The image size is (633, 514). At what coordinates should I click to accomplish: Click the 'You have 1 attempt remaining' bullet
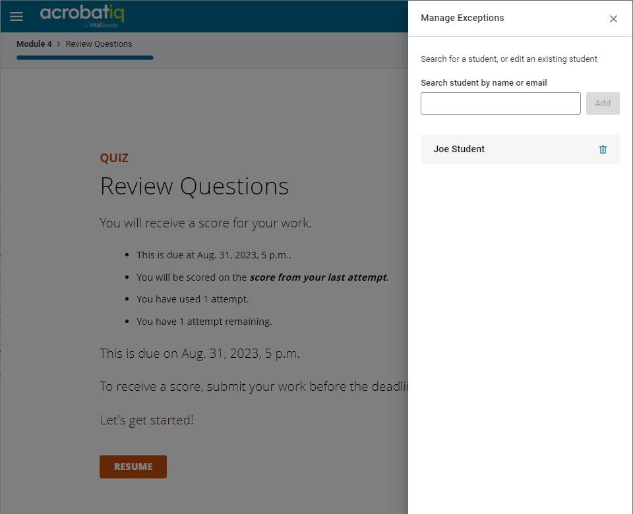(x=204, y=322)
